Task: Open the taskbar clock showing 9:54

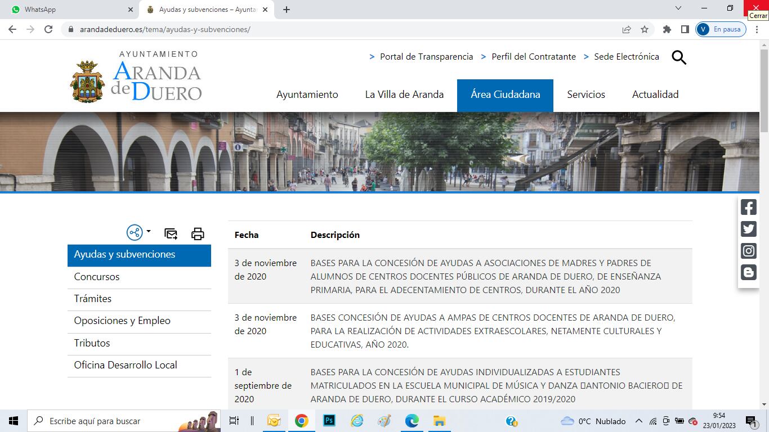Action: pyautogui.click(x=719, y=421)
